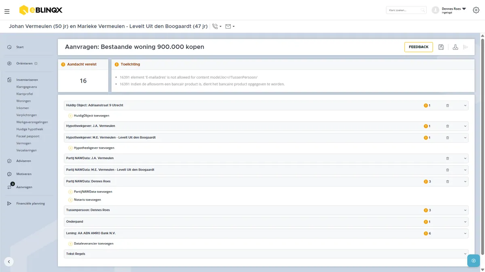Delete Partij NAWData J.A. Vermeulen
Screen dimensions: 485x272
coord(447,158)
